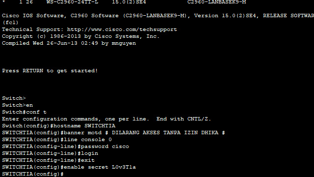Select the Copyright 1986-2013 Cisco Systems line
The image size is (314, 177).
pos(80,36)
